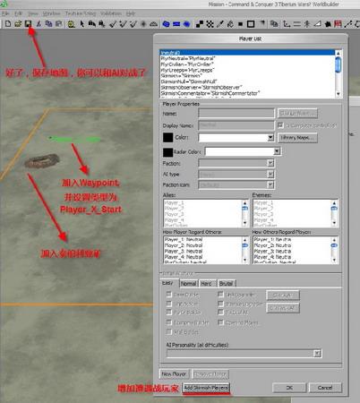Toggle the Is Computer controlled checkbox
The image size is (360, 403).
click(280, 125)
